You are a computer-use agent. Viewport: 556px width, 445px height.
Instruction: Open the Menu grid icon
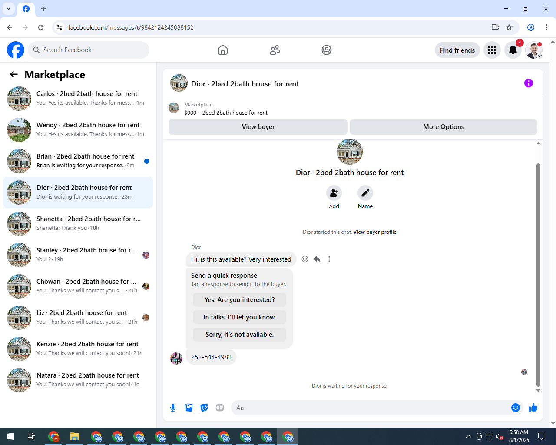pyautogui.click(x=492, y=50)
